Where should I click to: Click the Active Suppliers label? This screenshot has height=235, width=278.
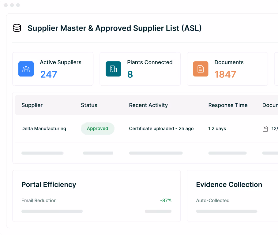click(61, 62)
